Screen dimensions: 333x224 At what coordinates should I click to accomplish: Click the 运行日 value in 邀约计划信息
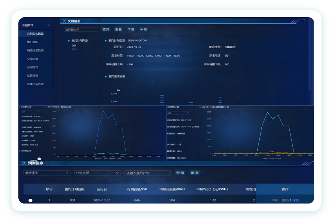click(x=134, y=47)
